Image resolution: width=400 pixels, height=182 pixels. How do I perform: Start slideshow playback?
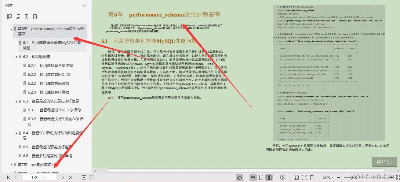click(x=283, y=177)
